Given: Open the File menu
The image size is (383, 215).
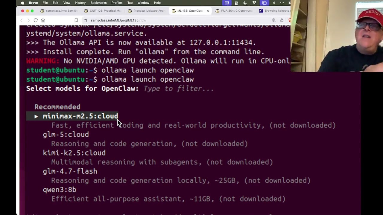Looking at the screenshot, I should point(45,3).
